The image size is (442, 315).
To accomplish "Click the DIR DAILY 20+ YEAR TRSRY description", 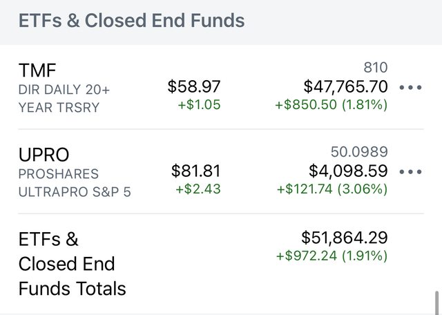I will [64, 98].
